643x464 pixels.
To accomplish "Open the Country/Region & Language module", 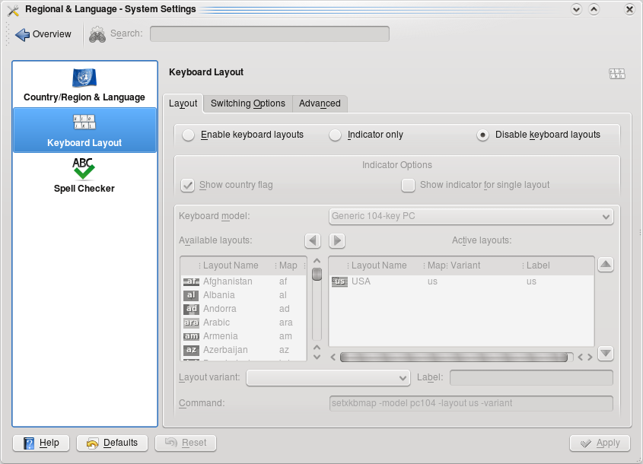I will (84, 85).
